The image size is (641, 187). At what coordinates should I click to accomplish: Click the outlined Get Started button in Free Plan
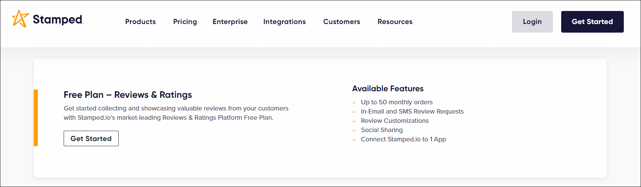(x=91, y=138)
